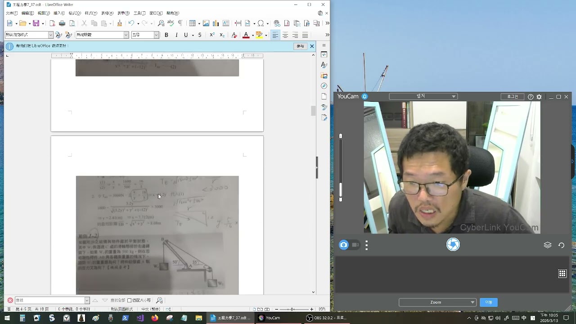The height and width of the screenshot is (324, 576).
Task: Toggle Strikethrough formatting
Action: click(200, 35)
